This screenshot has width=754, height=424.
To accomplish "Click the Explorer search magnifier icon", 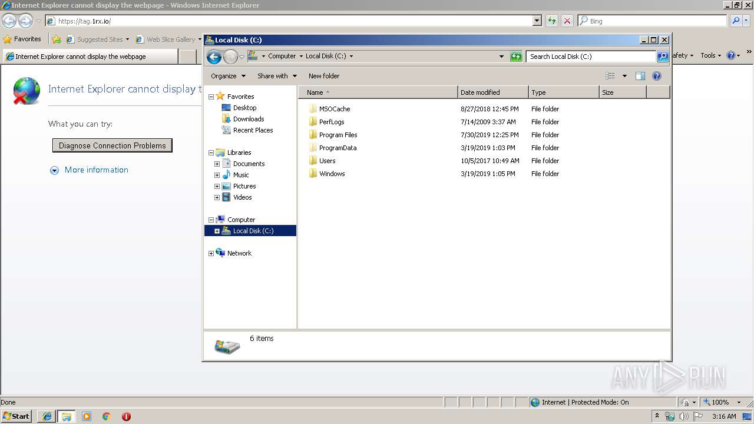I will pos(663,57).
